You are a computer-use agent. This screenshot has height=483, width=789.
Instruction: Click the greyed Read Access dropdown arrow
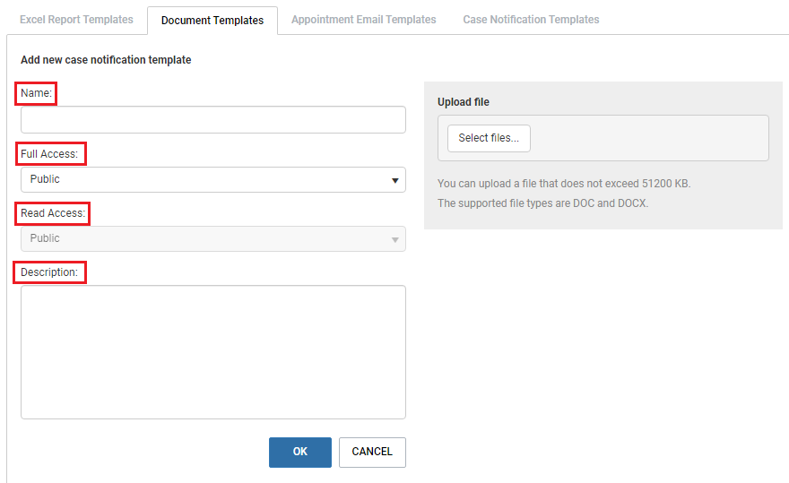(395, 239)
